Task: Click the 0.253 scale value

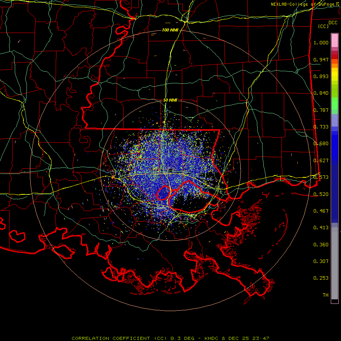Action: 321,278
